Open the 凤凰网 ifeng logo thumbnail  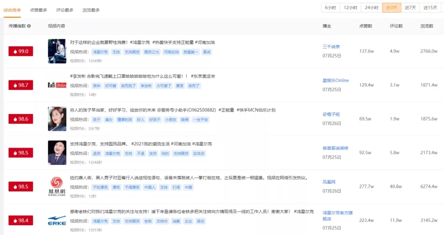pos(57,187)
